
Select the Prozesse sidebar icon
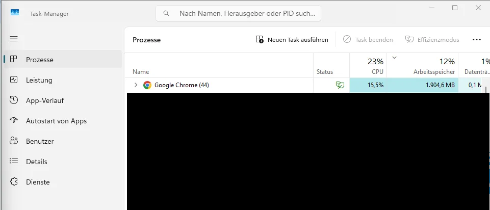[x=13, y=59]
